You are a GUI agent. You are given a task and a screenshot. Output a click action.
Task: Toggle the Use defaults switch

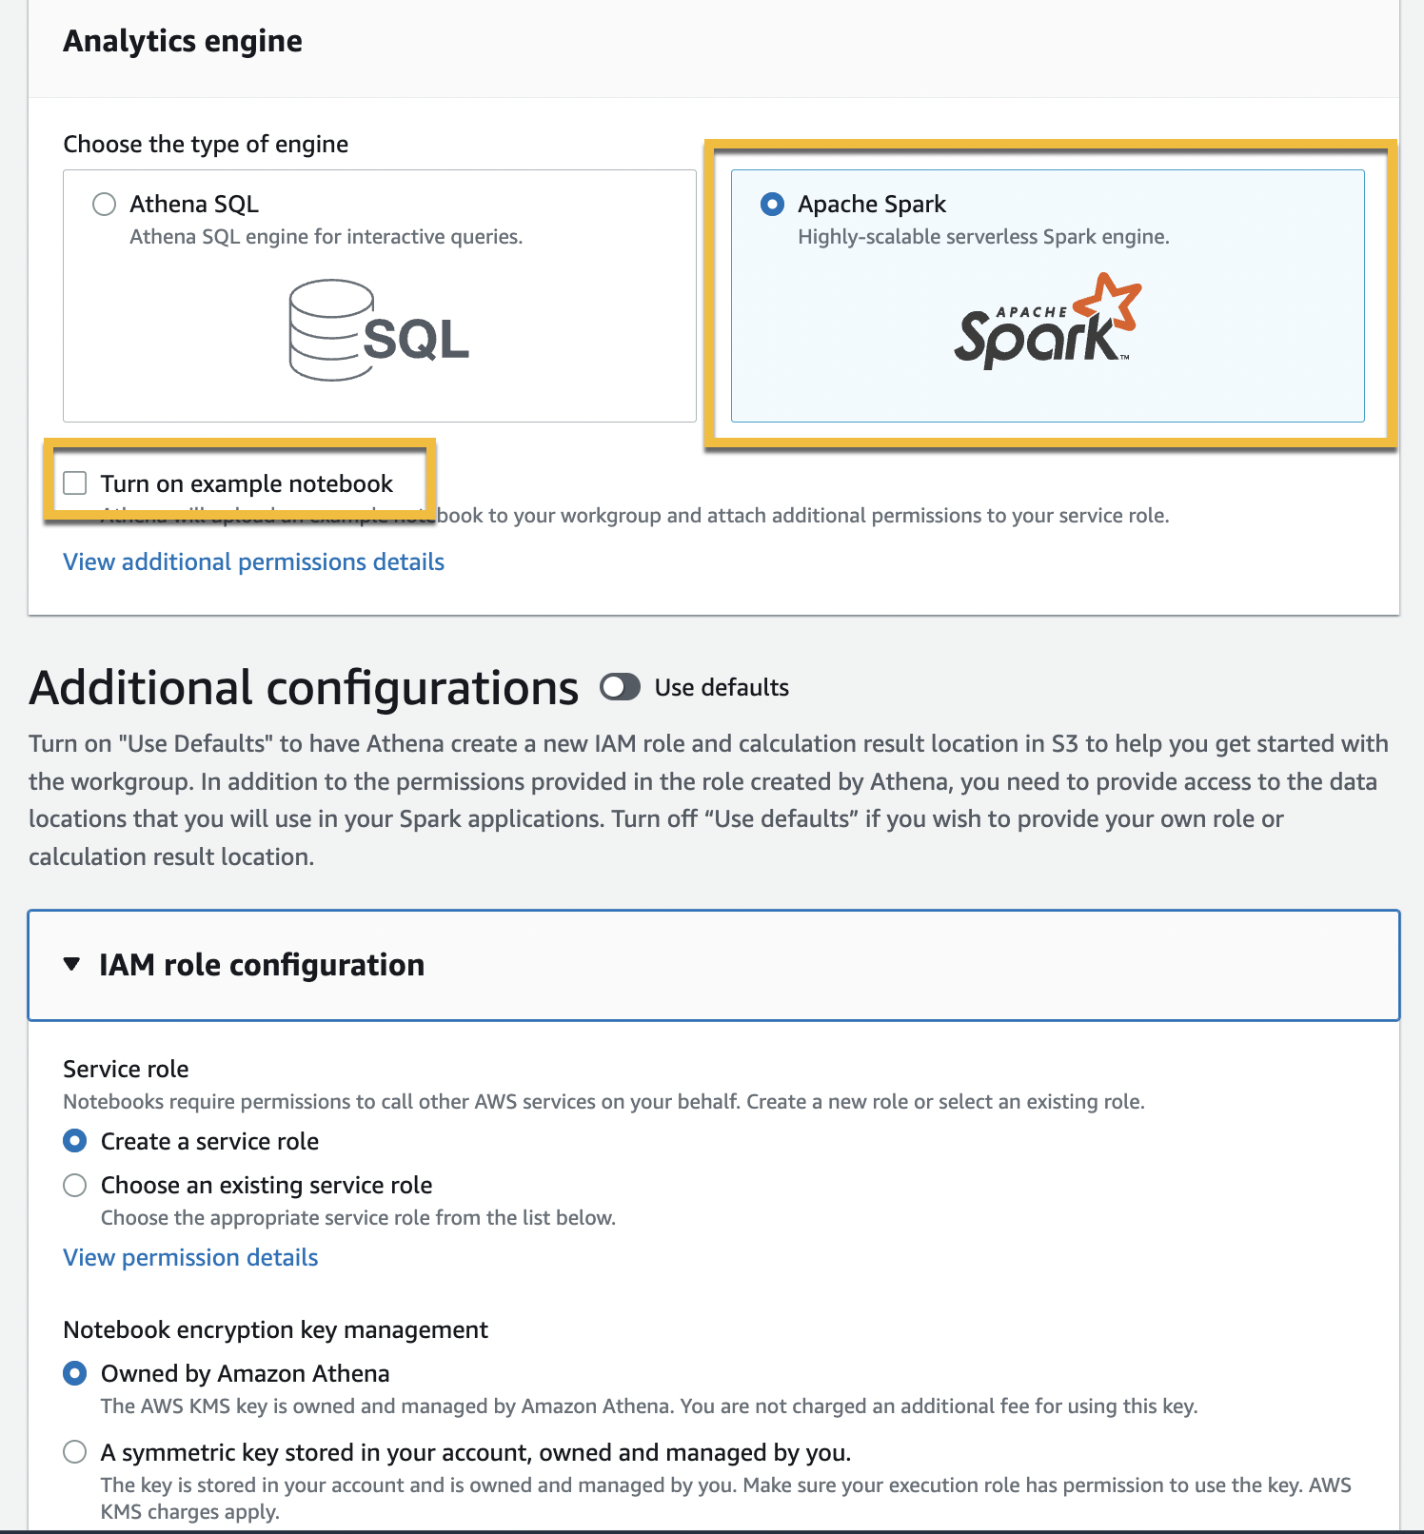(x=621, y=687)
